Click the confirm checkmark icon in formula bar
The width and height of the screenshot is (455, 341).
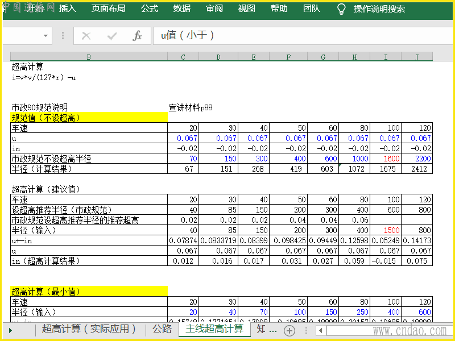tap(112, 36)
